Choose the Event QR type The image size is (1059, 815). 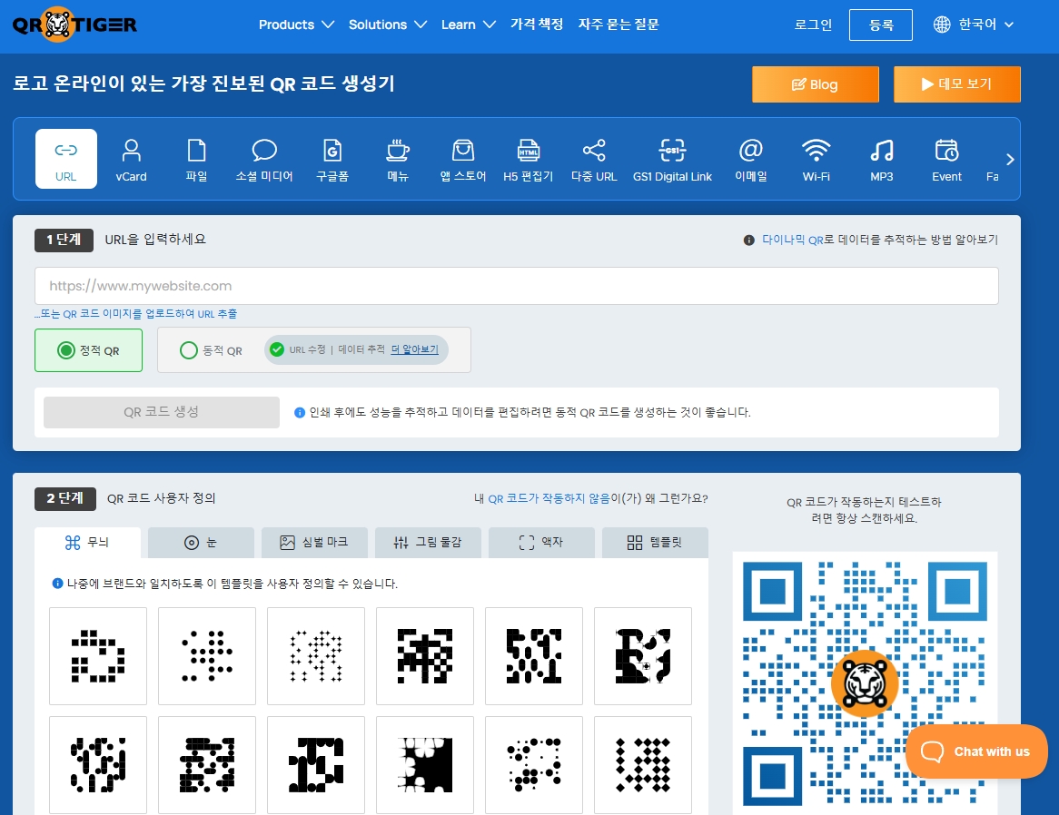(947, 159)
